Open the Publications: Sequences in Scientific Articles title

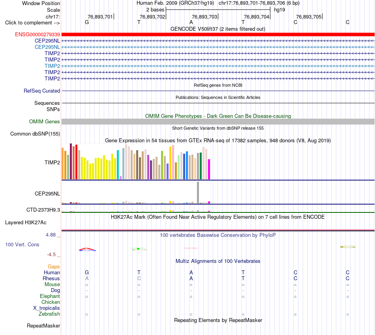[218, 97]
